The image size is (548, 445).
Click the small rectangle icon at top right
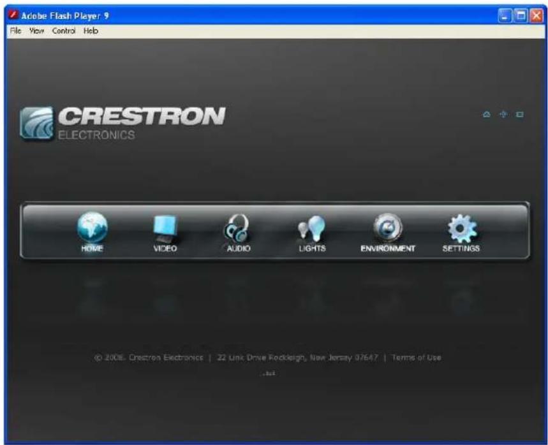click(520, 114)
